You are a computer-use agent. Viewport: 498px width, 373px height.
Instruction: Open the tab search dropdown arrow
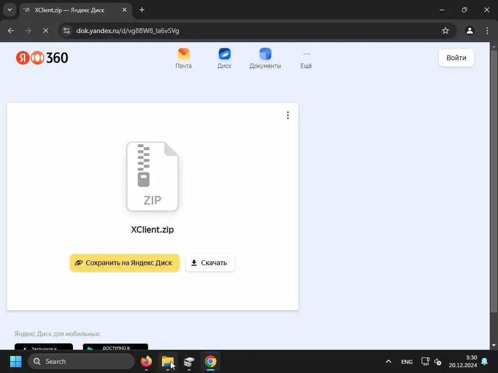coord(10,10)
